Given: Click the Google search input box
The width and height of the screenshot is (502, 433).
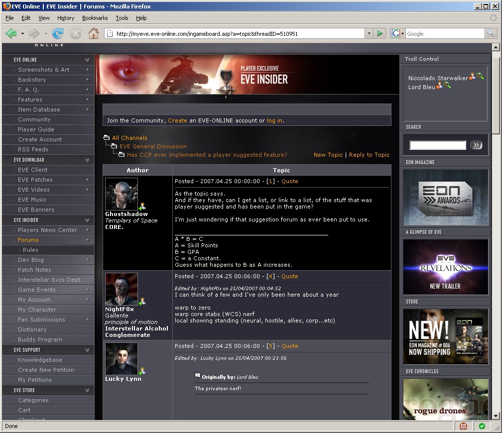Looking at the screenshot, I should [x=445, y=33].
